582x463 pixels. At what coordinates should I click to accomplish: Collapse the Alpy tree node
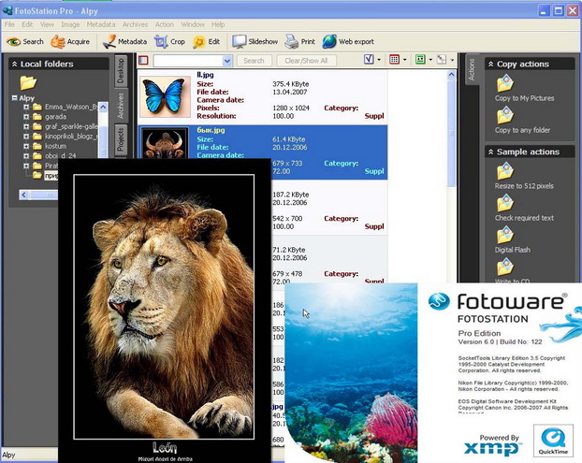click(14, 98)
